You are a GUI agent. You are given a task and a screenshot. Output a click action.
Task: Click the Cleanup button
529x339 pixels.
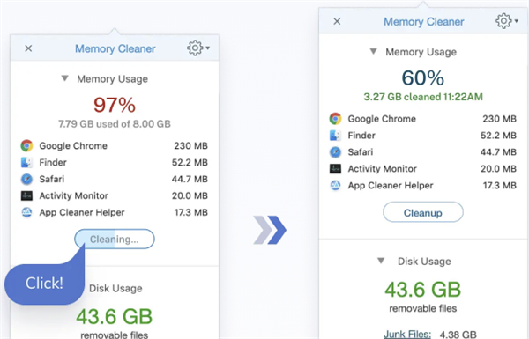(422, 212)
